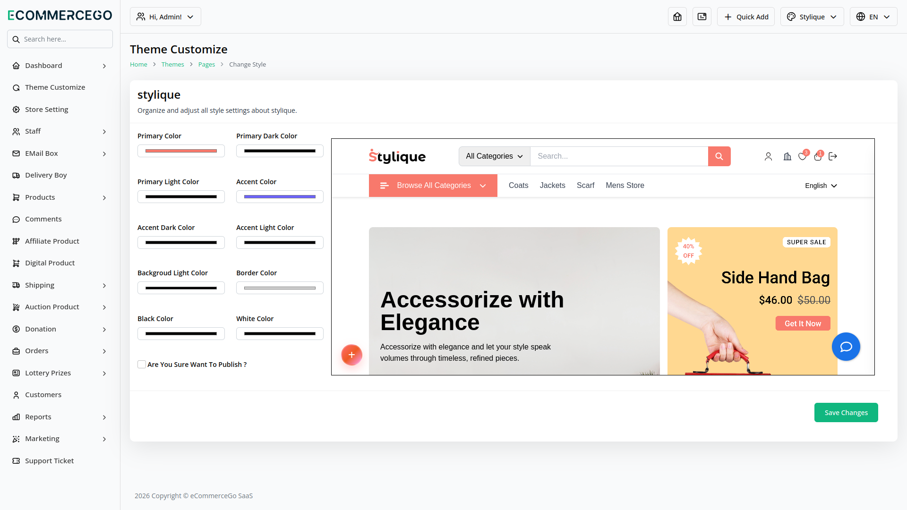The height and width of the screenshot is (510, 907).
Task: Click the Quick Add button
Action: (x=745, y=17)
